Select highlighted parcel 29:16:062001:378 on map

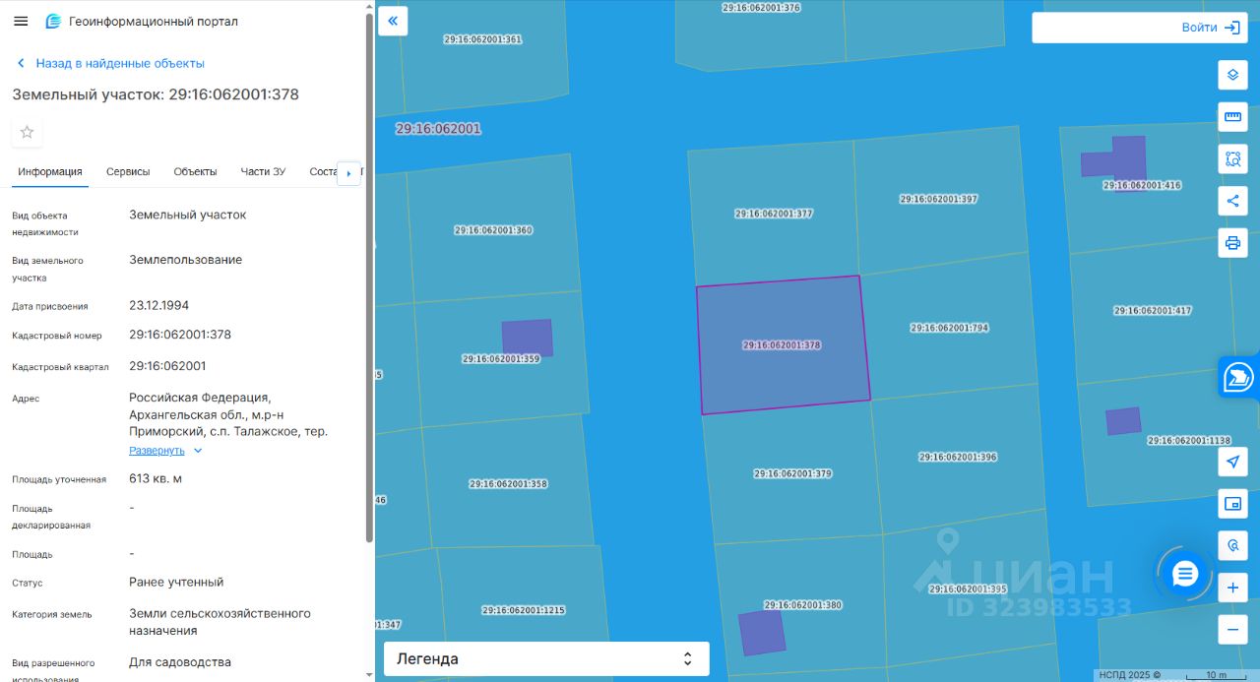(x=782, y=345)
